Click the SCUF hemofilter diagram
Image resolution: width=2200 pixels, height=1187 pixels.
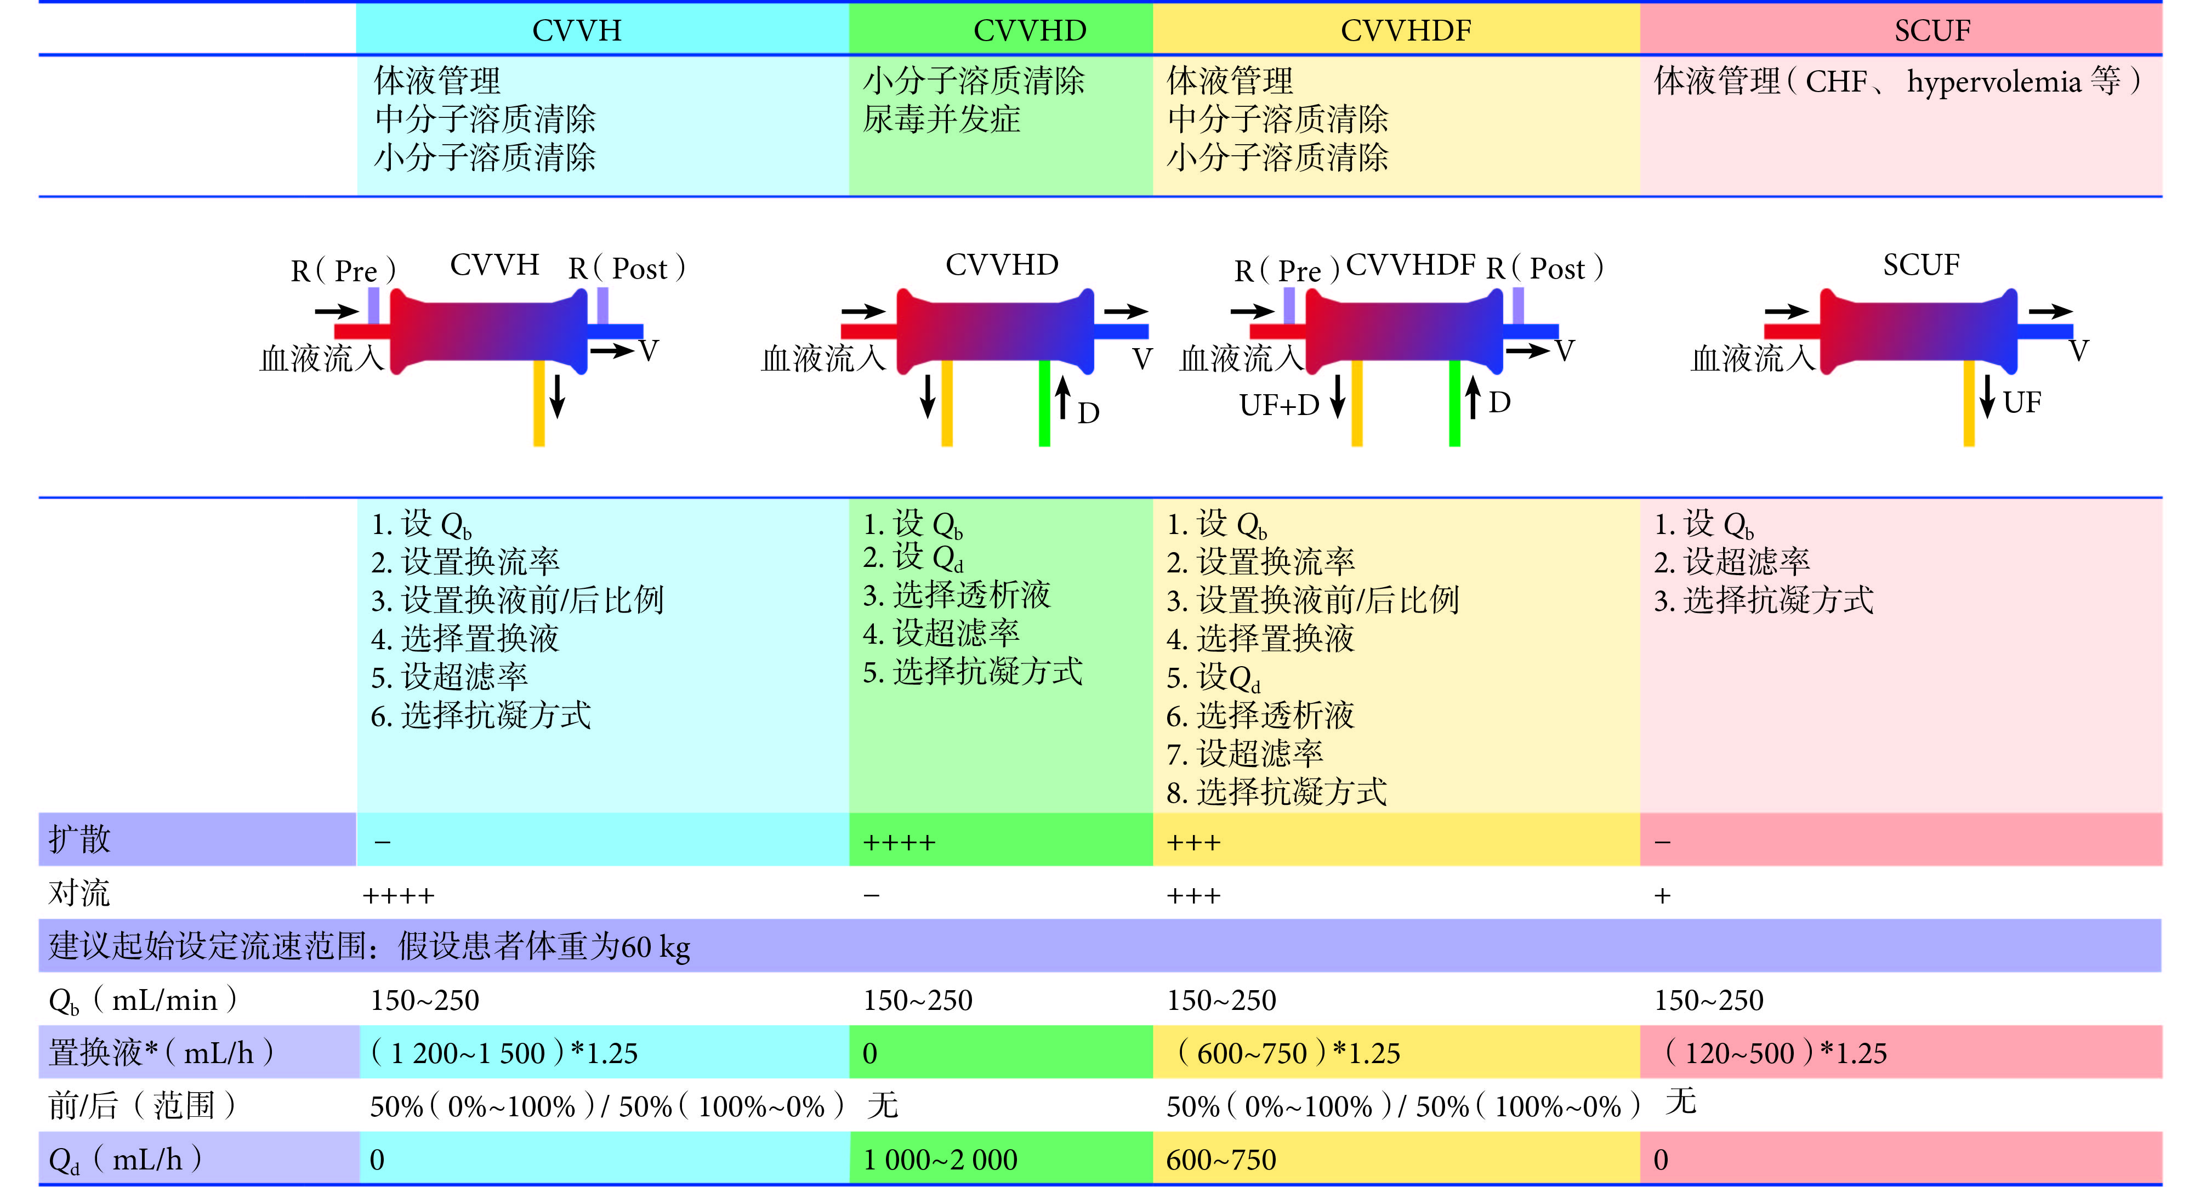[x=1918, y=331]
